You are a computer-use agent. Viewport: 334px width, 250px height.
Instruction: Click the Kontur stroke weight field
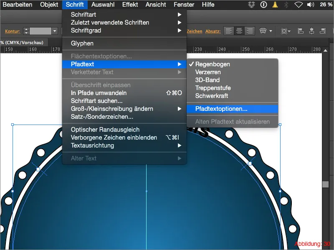click(x=40, y=31)
